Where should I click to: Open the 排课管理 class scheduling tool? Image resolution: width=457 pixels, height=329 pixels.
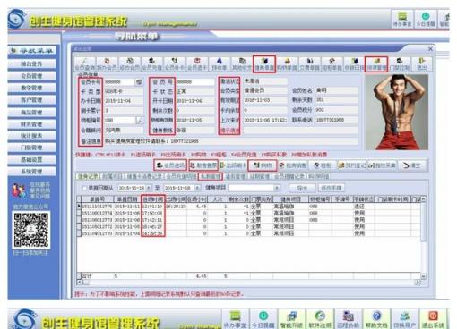376,63
